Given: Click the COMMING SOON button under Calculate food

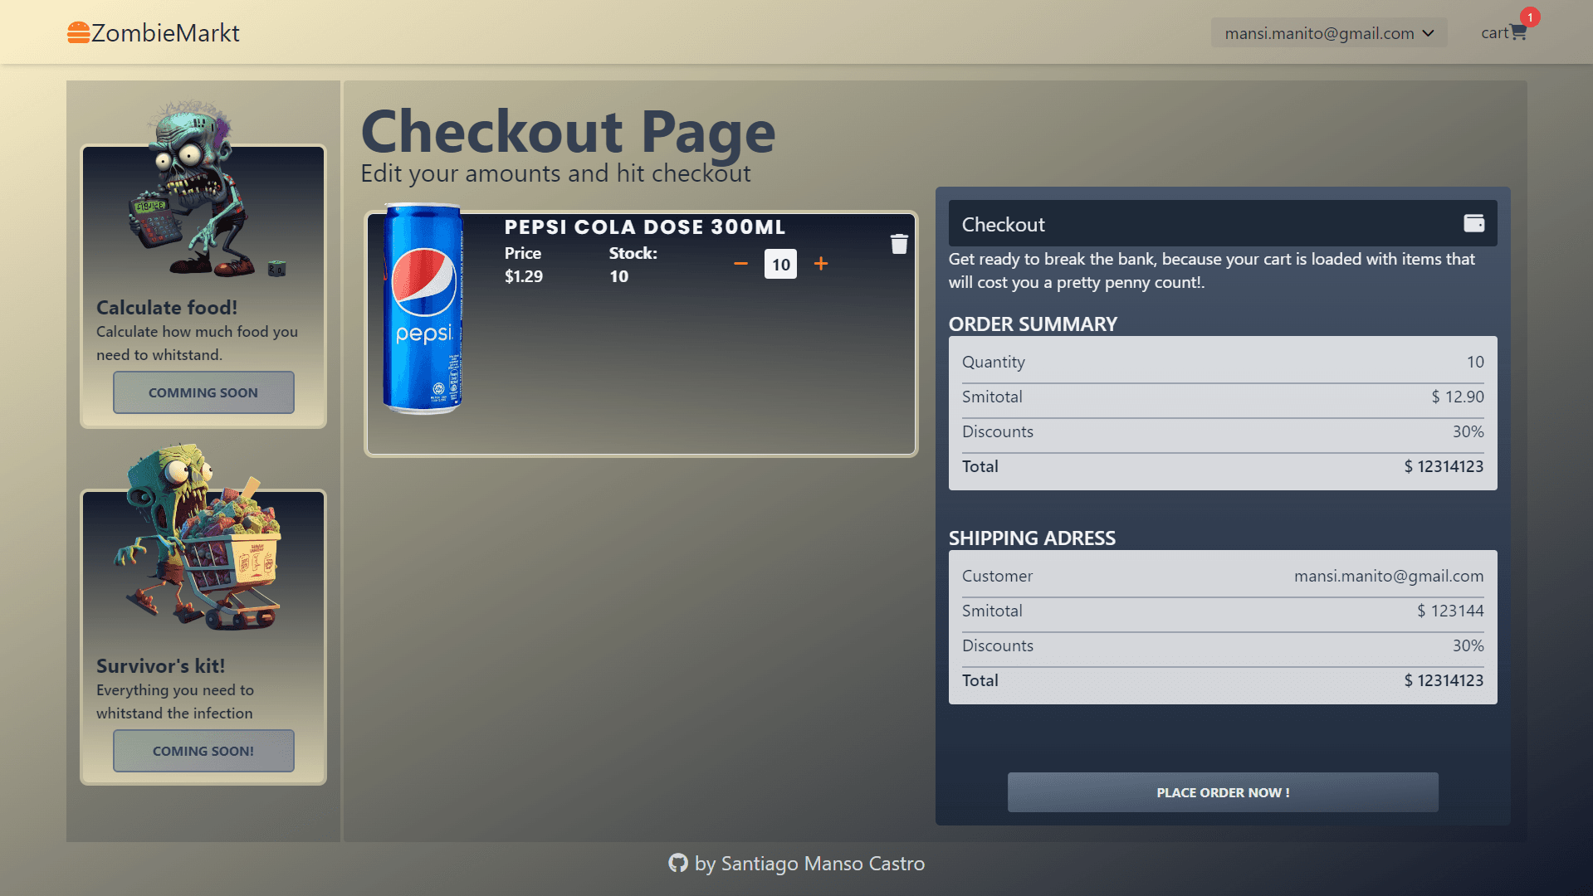Looking at the screenshot, I should (x=203, y=392).
